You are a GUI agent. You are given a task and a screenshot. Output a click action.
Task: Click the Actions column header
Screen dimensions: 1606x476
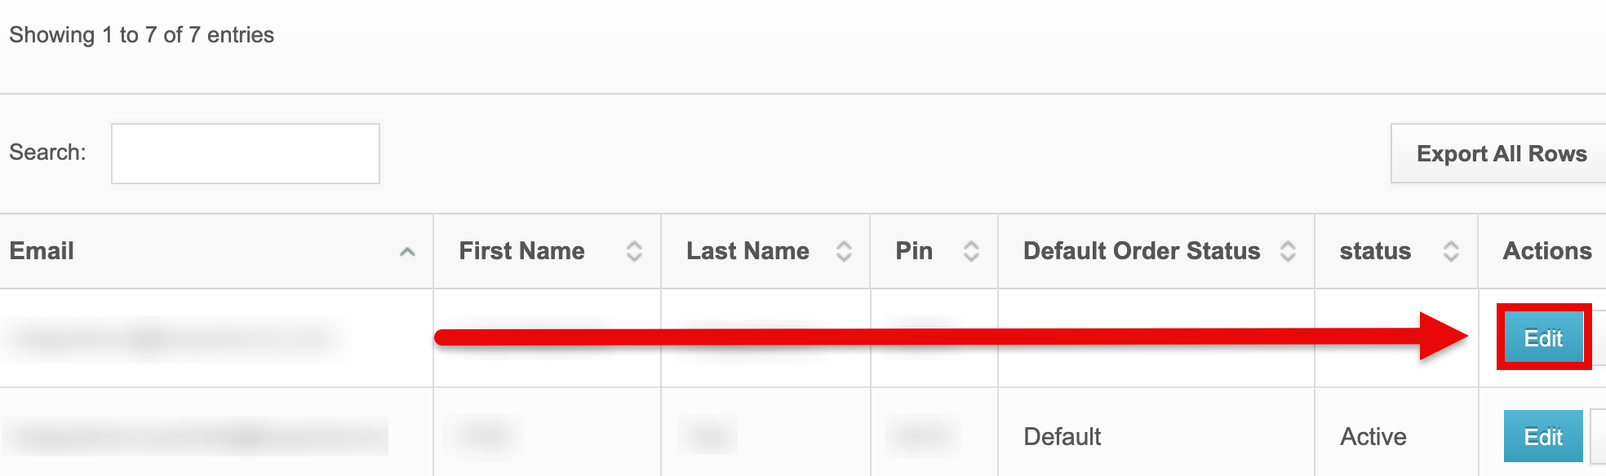[1547, 251]
